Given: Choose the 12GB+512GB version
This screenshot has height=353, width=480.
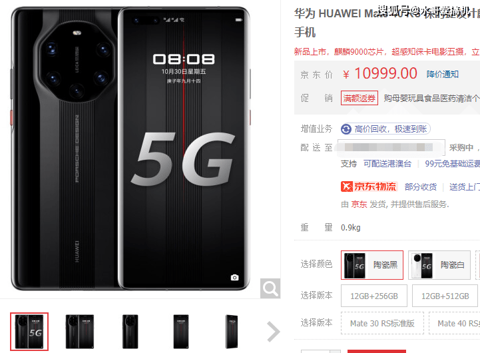Looking at the screenshot, I should pos(445,296).
